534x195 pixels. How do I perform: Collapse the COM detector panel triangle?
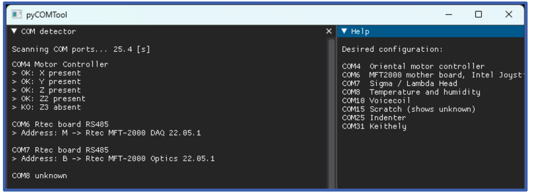15,31
